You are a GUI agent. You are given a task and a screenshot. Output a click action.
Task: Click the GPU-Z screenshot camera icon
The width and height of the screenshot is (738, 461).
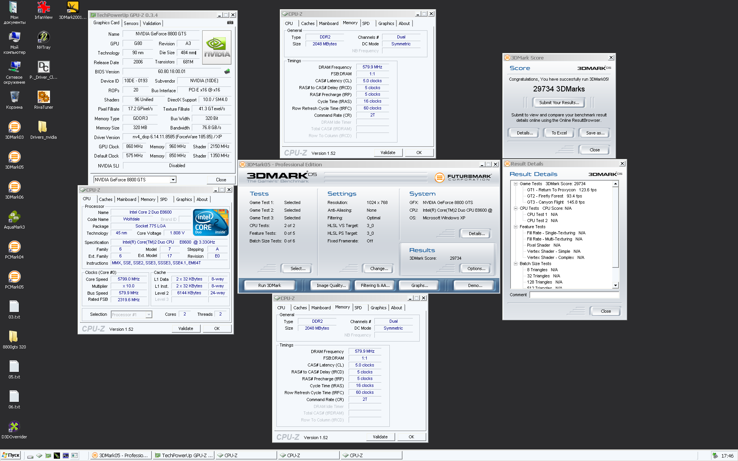[230, 23]
